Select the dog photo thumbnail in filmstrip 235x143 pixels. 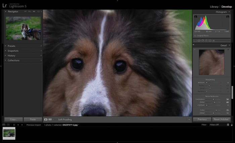(9, 133)
